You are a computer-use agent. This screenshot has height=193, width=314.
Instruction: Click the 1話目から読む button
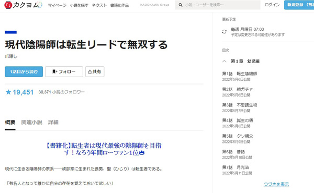(x=24, y=71)
